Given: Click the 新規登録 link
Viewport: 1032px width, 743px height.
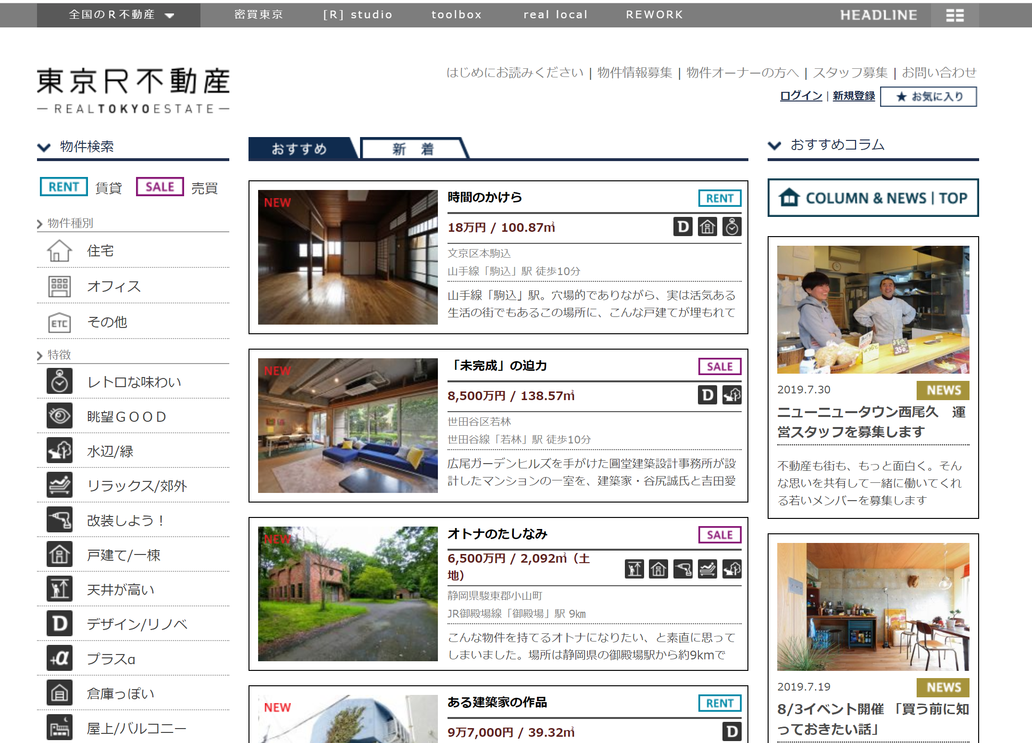Looking at the screenshot, I should click(x=854, y=96).
